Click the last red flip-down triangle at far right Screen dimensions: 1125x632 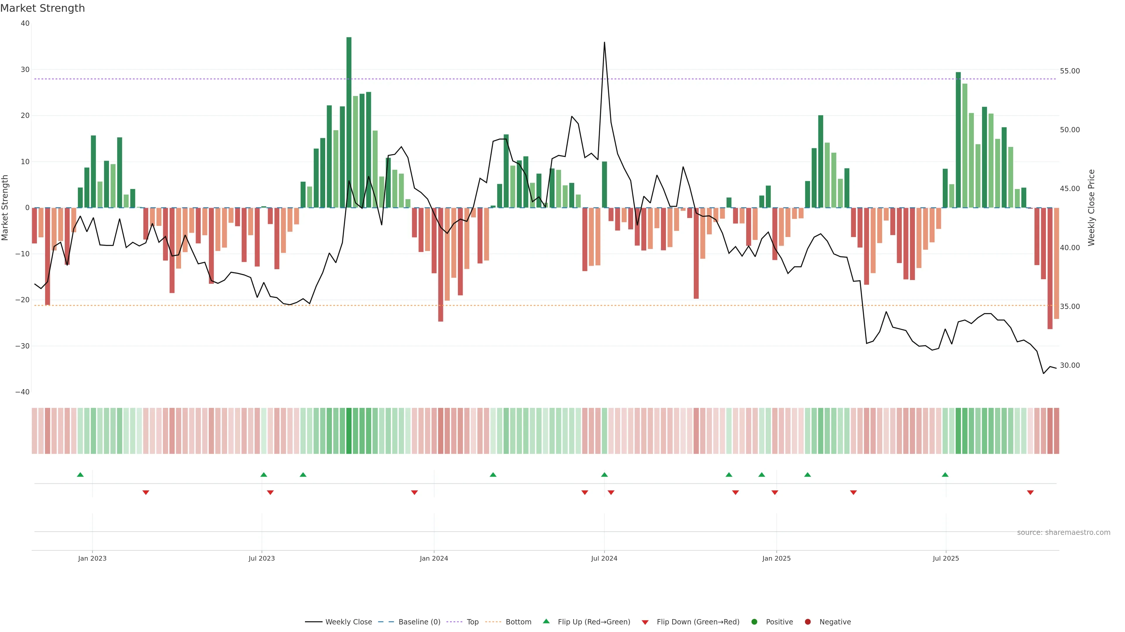coord(1030,492)
